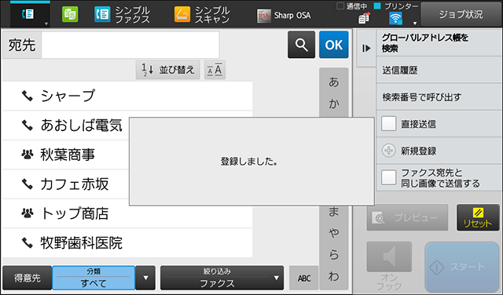503x295 pixels.
Task: Click the 宛先 input field
Action: coord(130,45)
